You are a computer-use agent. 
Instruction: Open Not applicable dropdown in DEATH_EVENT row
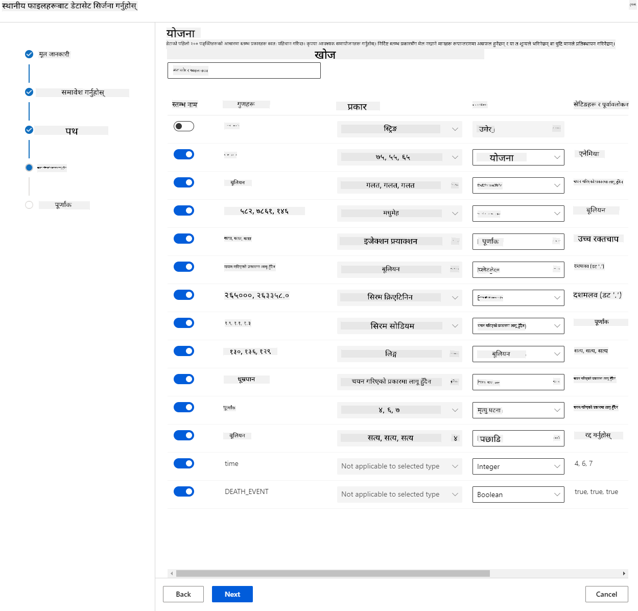tap(399, 495)
